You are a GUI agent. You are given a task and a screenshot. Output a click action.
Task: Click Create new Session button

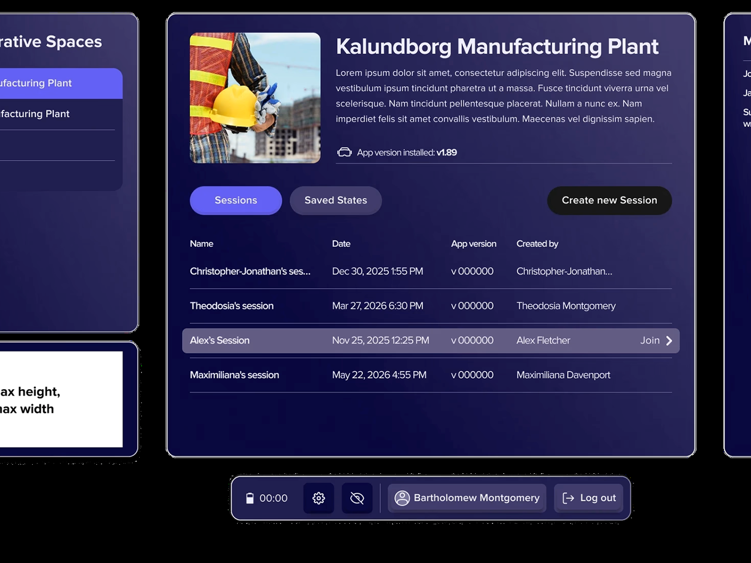pyautogui.click(x=609, y=201)
